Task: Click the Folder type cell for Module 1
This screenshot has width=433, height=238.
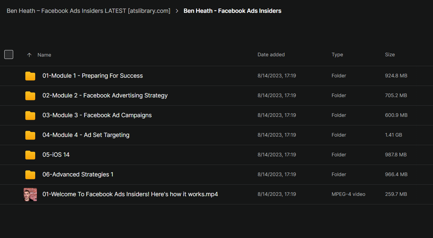Action: coord(339,76)
